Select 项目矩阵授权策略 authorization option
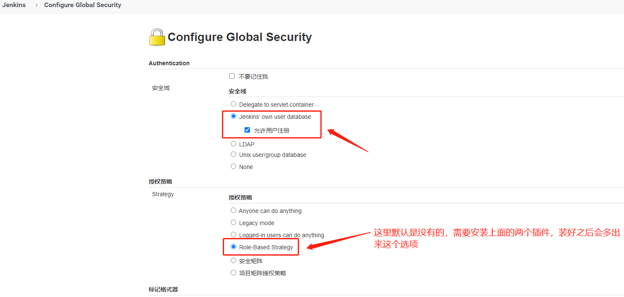 pos(234,273)
